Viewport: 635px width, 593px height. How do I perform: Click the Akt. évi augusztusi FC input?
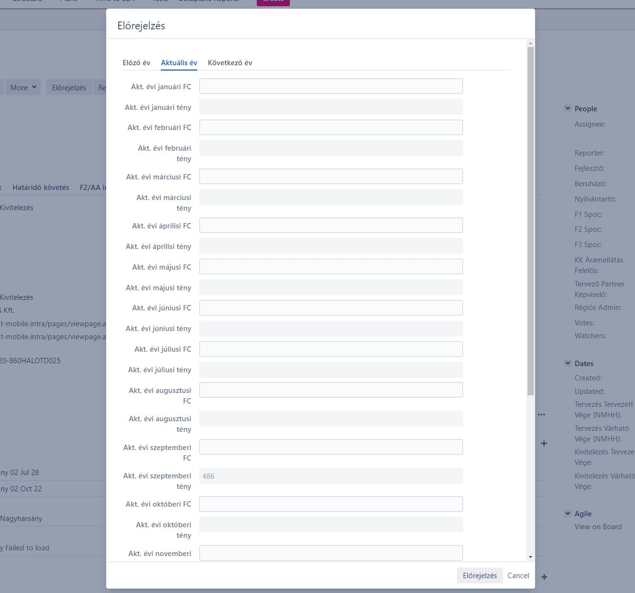pyautogui.click(x=331, y=390)
